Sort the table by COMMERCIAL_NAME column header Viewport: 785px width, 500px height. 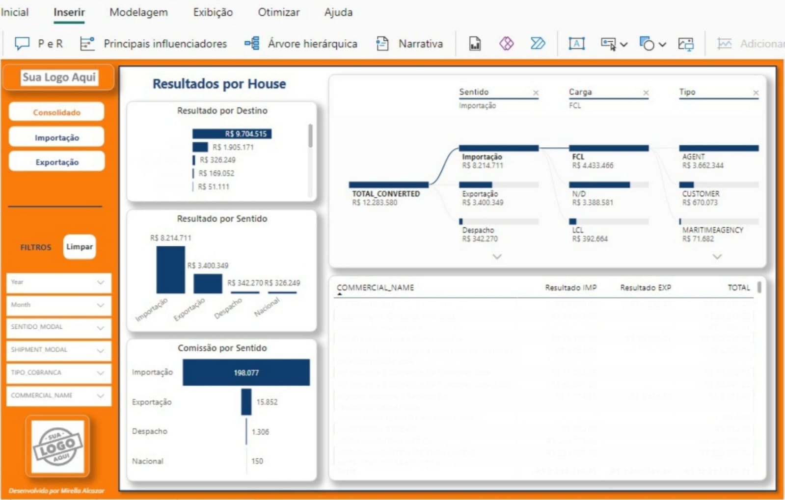[x=376, y=288]
